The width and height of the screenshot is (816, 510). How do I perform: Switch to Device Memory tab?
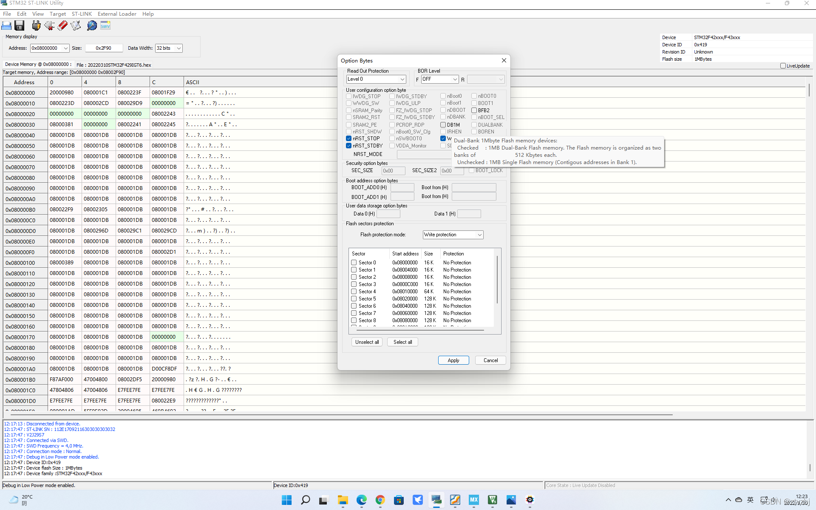point(38,65)
